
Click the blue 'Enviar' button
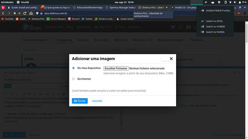tap(80, 101)
